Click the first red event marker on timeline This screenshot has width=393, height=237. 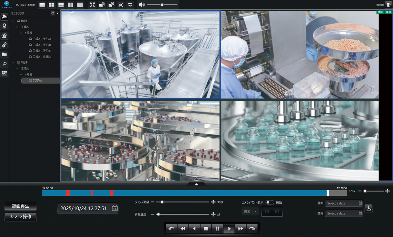(68, 193)
